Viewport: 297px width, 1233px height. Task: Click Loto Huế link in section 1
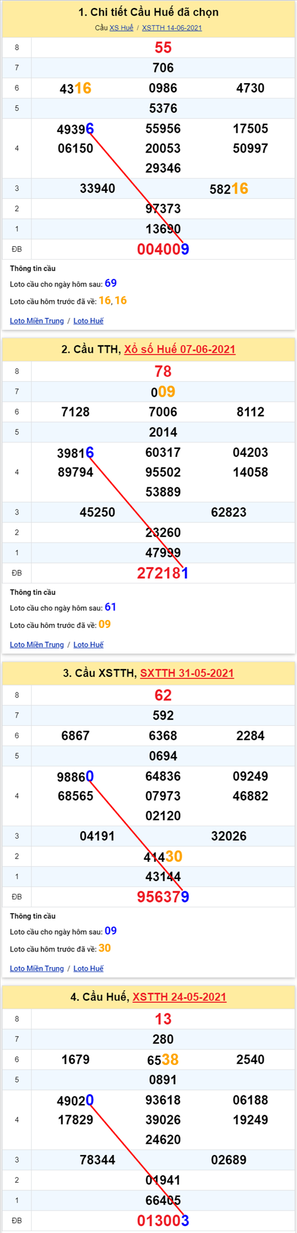point(88,320)
